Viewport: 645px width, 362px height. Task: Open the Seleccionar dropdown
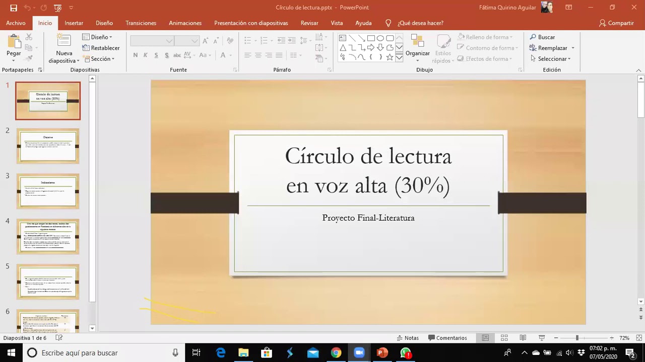click(x=551, y=59)
